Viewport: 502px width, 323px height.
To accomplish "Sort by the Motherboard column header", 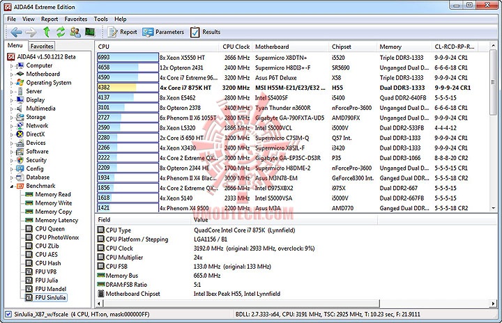I will [x=290, y=47].
